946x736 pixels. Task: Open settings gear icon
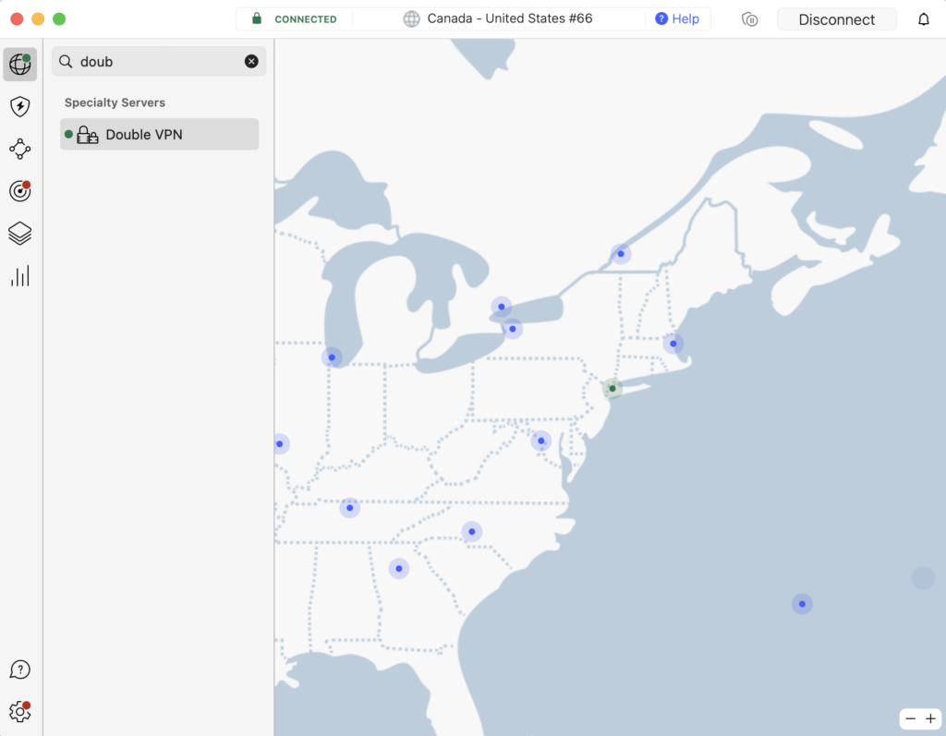(20, 712)
